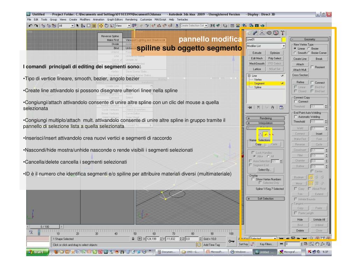Screen dimensions: 358x268
Task: Choose the Union boolean icon beside Boolean
Action: [x=311, y=177]
